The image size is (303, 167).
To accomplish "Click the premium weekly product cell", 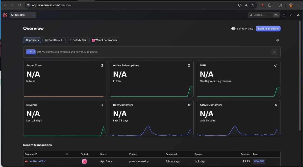I will point(139,161).
